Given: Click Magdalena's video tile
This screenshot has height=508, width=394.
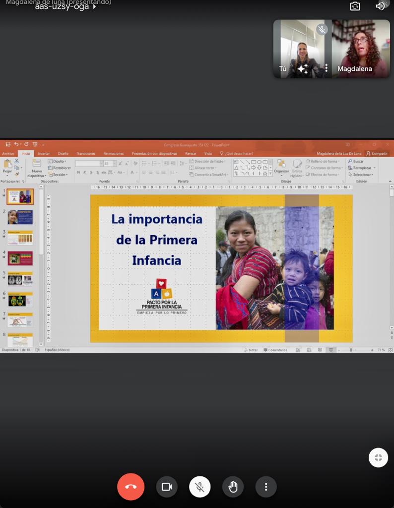Looking at the screenshot, I should pyautogui.click(x=361, y=49).
